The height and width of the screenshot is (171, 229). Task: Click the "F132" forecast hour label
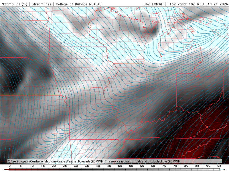(171, 4)
